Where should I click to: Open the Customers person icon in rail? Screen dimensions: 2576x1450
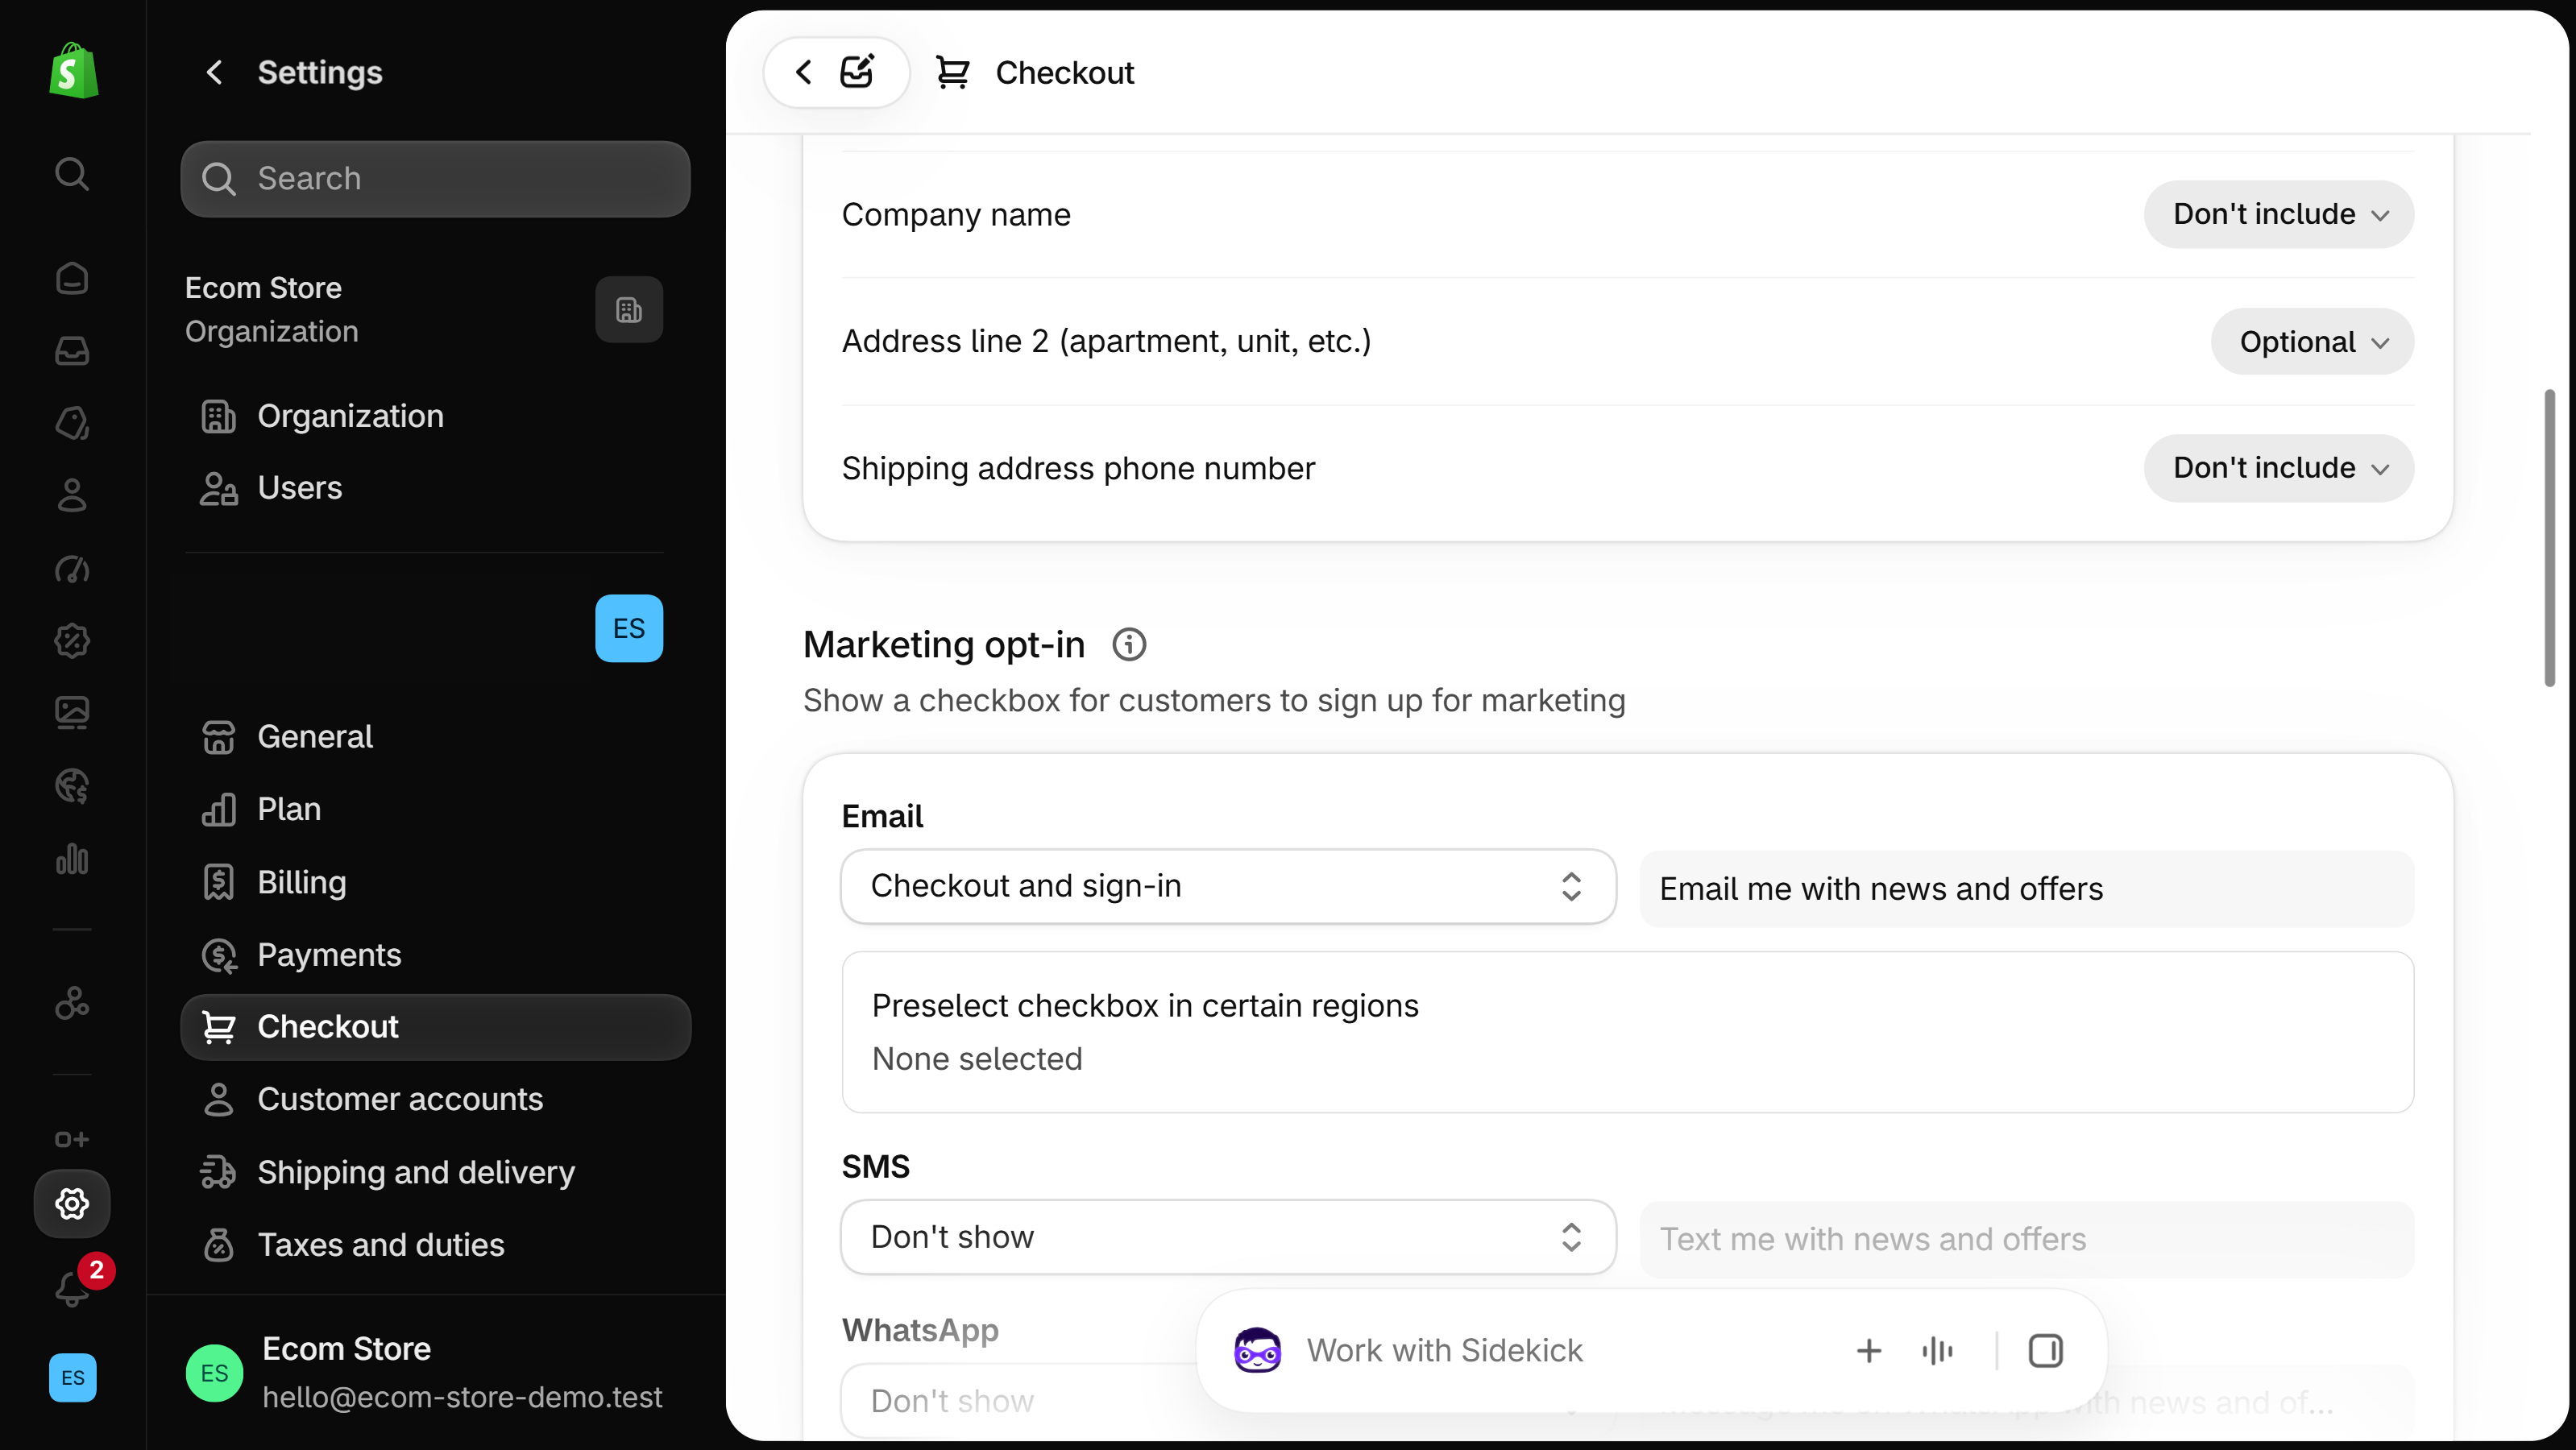coord(72,495)
